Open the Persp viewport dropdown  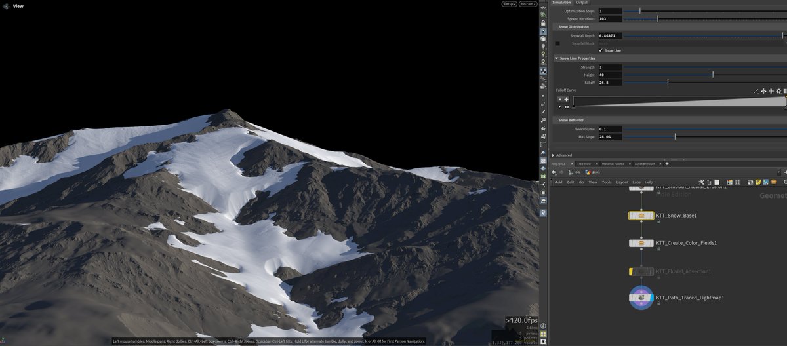click(509, 4)
